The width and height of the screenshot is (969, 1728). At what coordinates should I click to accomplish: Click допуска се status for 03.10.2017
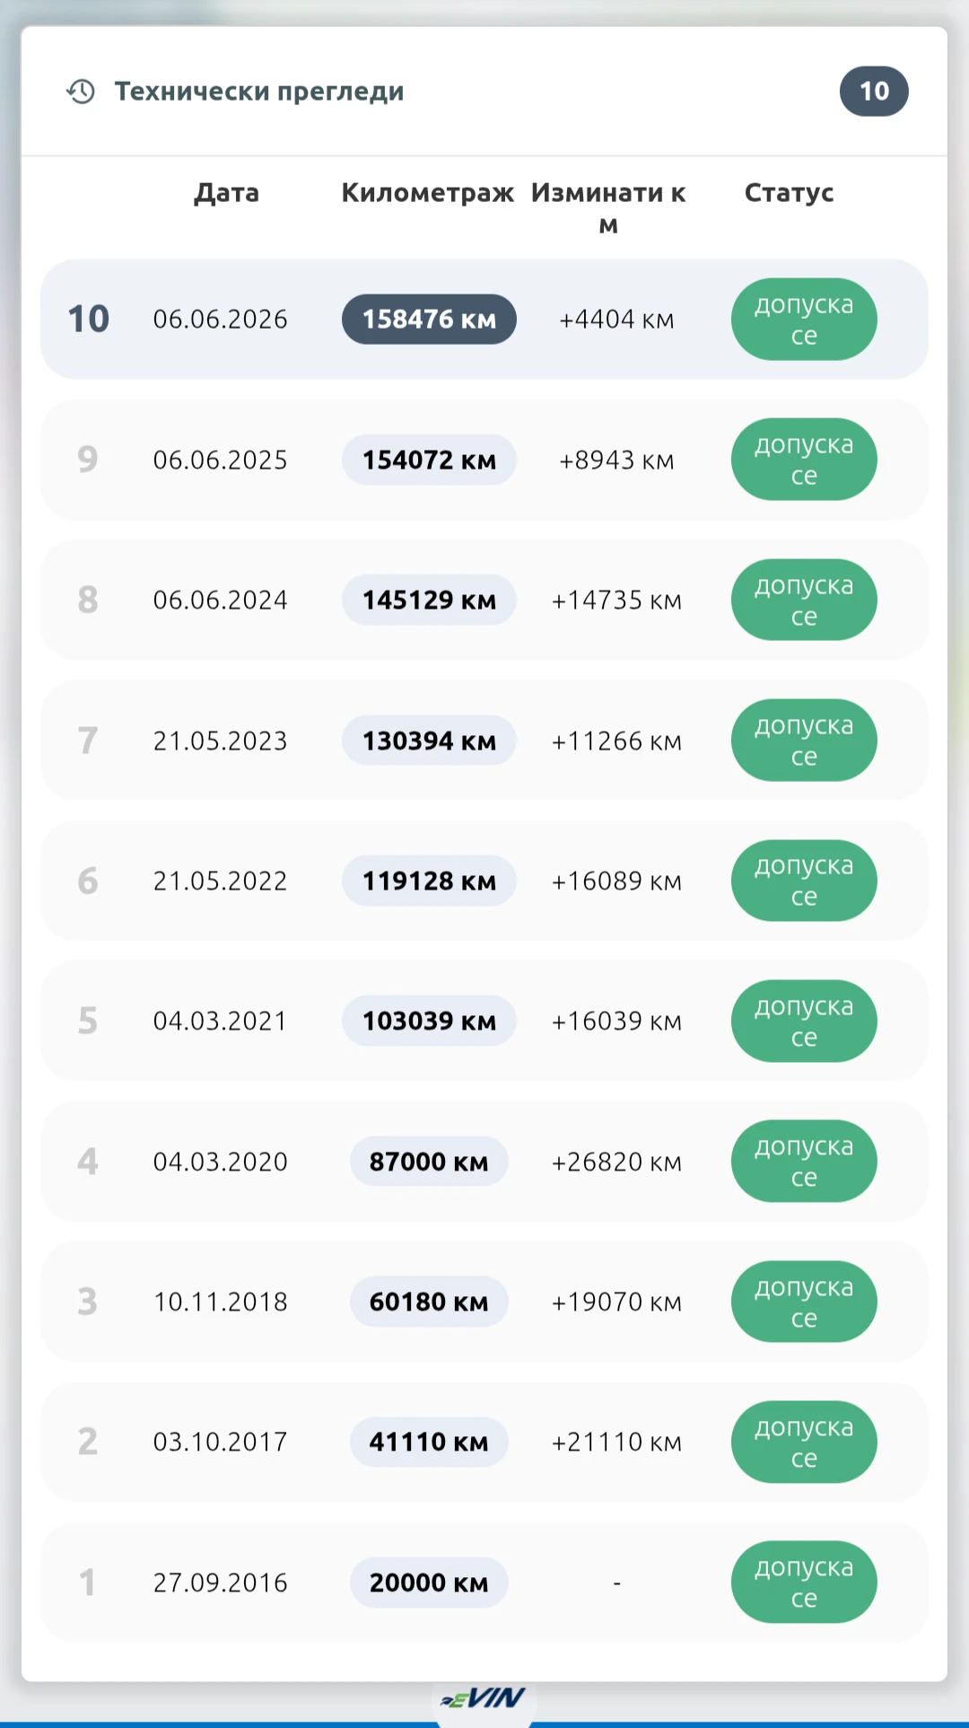point(804,1442)
